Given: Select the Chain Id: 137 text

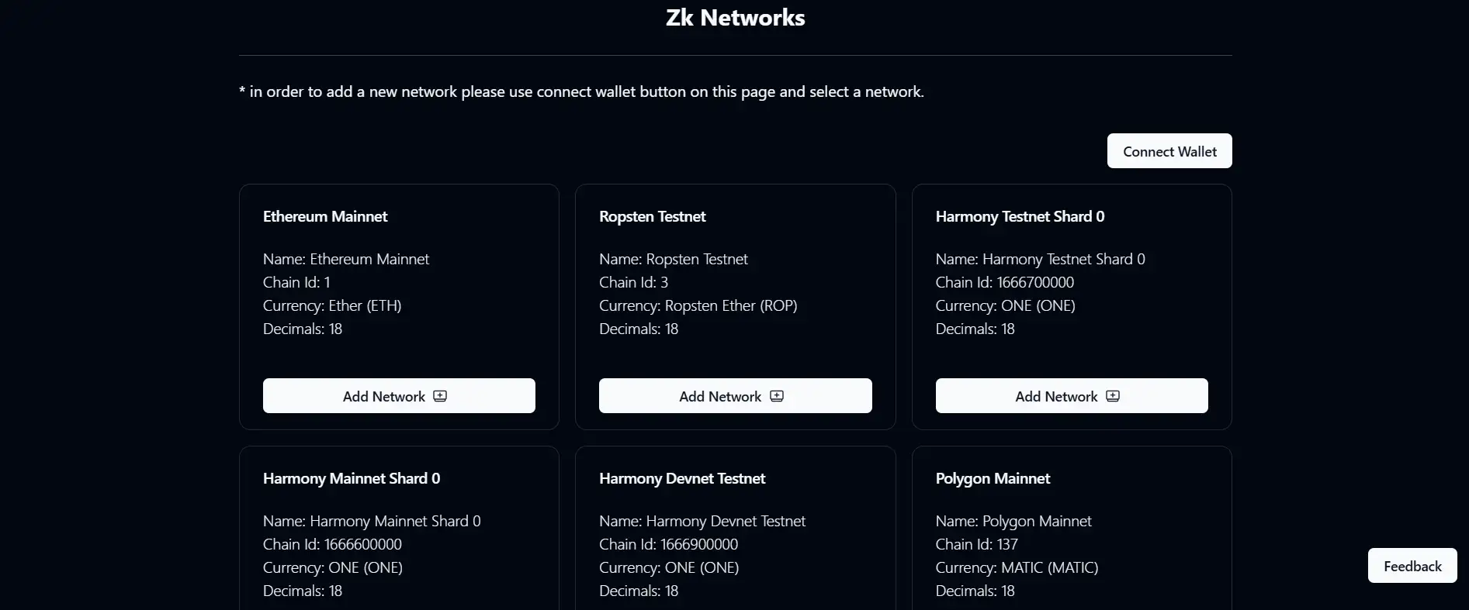Looking at the screenshot, I should click(x=976, y=544).
